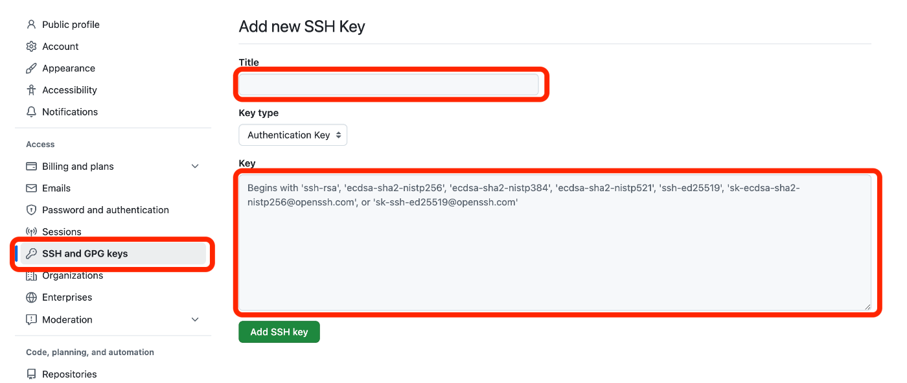Click the Enterprises globe icon
Viewport: 907px width, 383px height.
(31, 297)
